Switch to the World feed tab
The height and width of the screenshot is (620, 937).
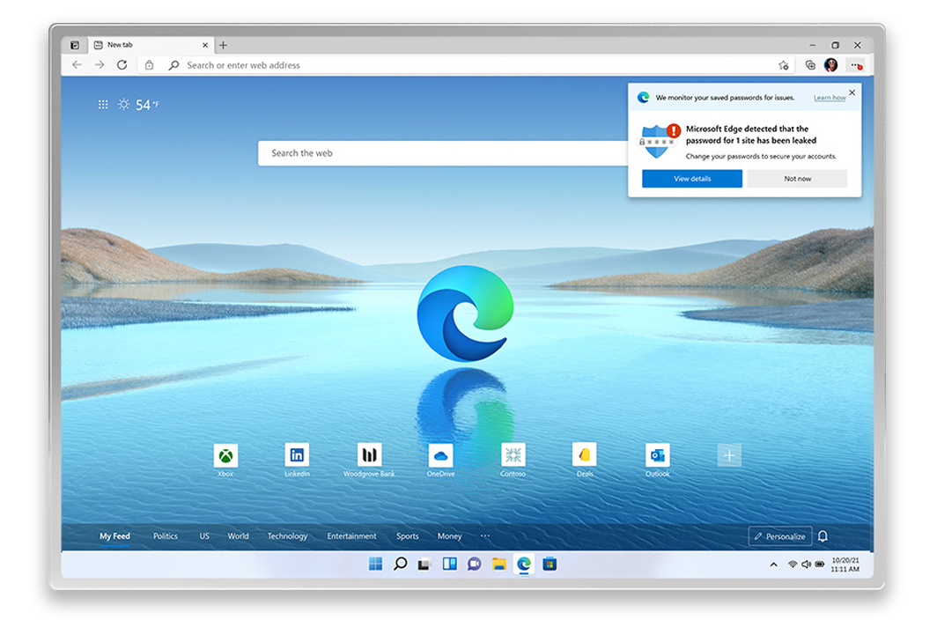[238, 536]
